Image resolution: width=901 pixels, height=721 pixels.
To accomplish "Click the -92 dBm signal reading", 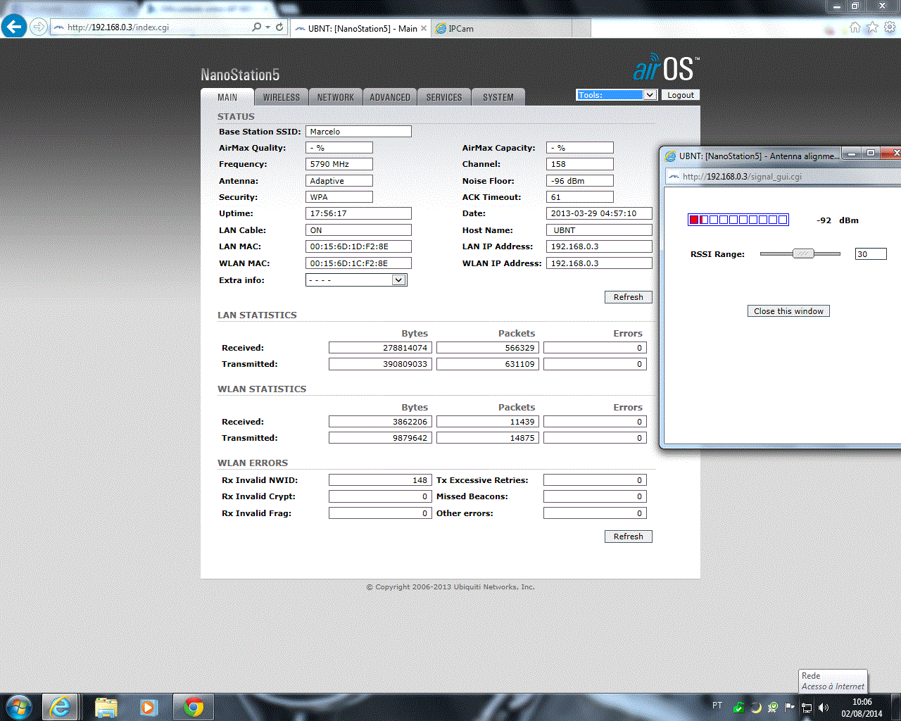I will click(838, 220).
